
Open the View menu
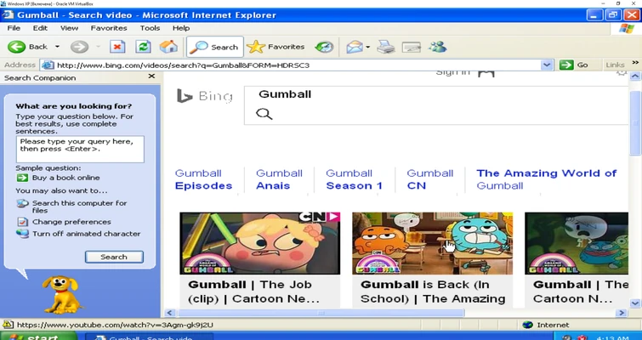[x=69, y=28]
